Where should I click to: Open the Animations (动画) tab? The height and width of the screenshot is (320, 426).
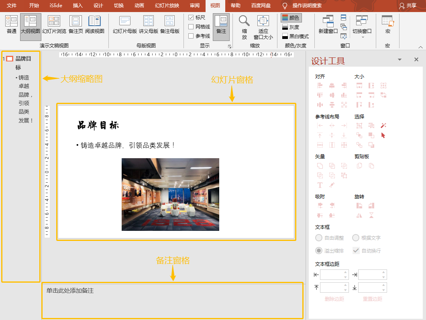(x=139, y=6)
